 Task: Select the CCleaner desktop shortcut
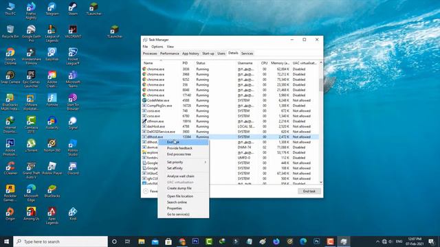[x=10, y=168]
